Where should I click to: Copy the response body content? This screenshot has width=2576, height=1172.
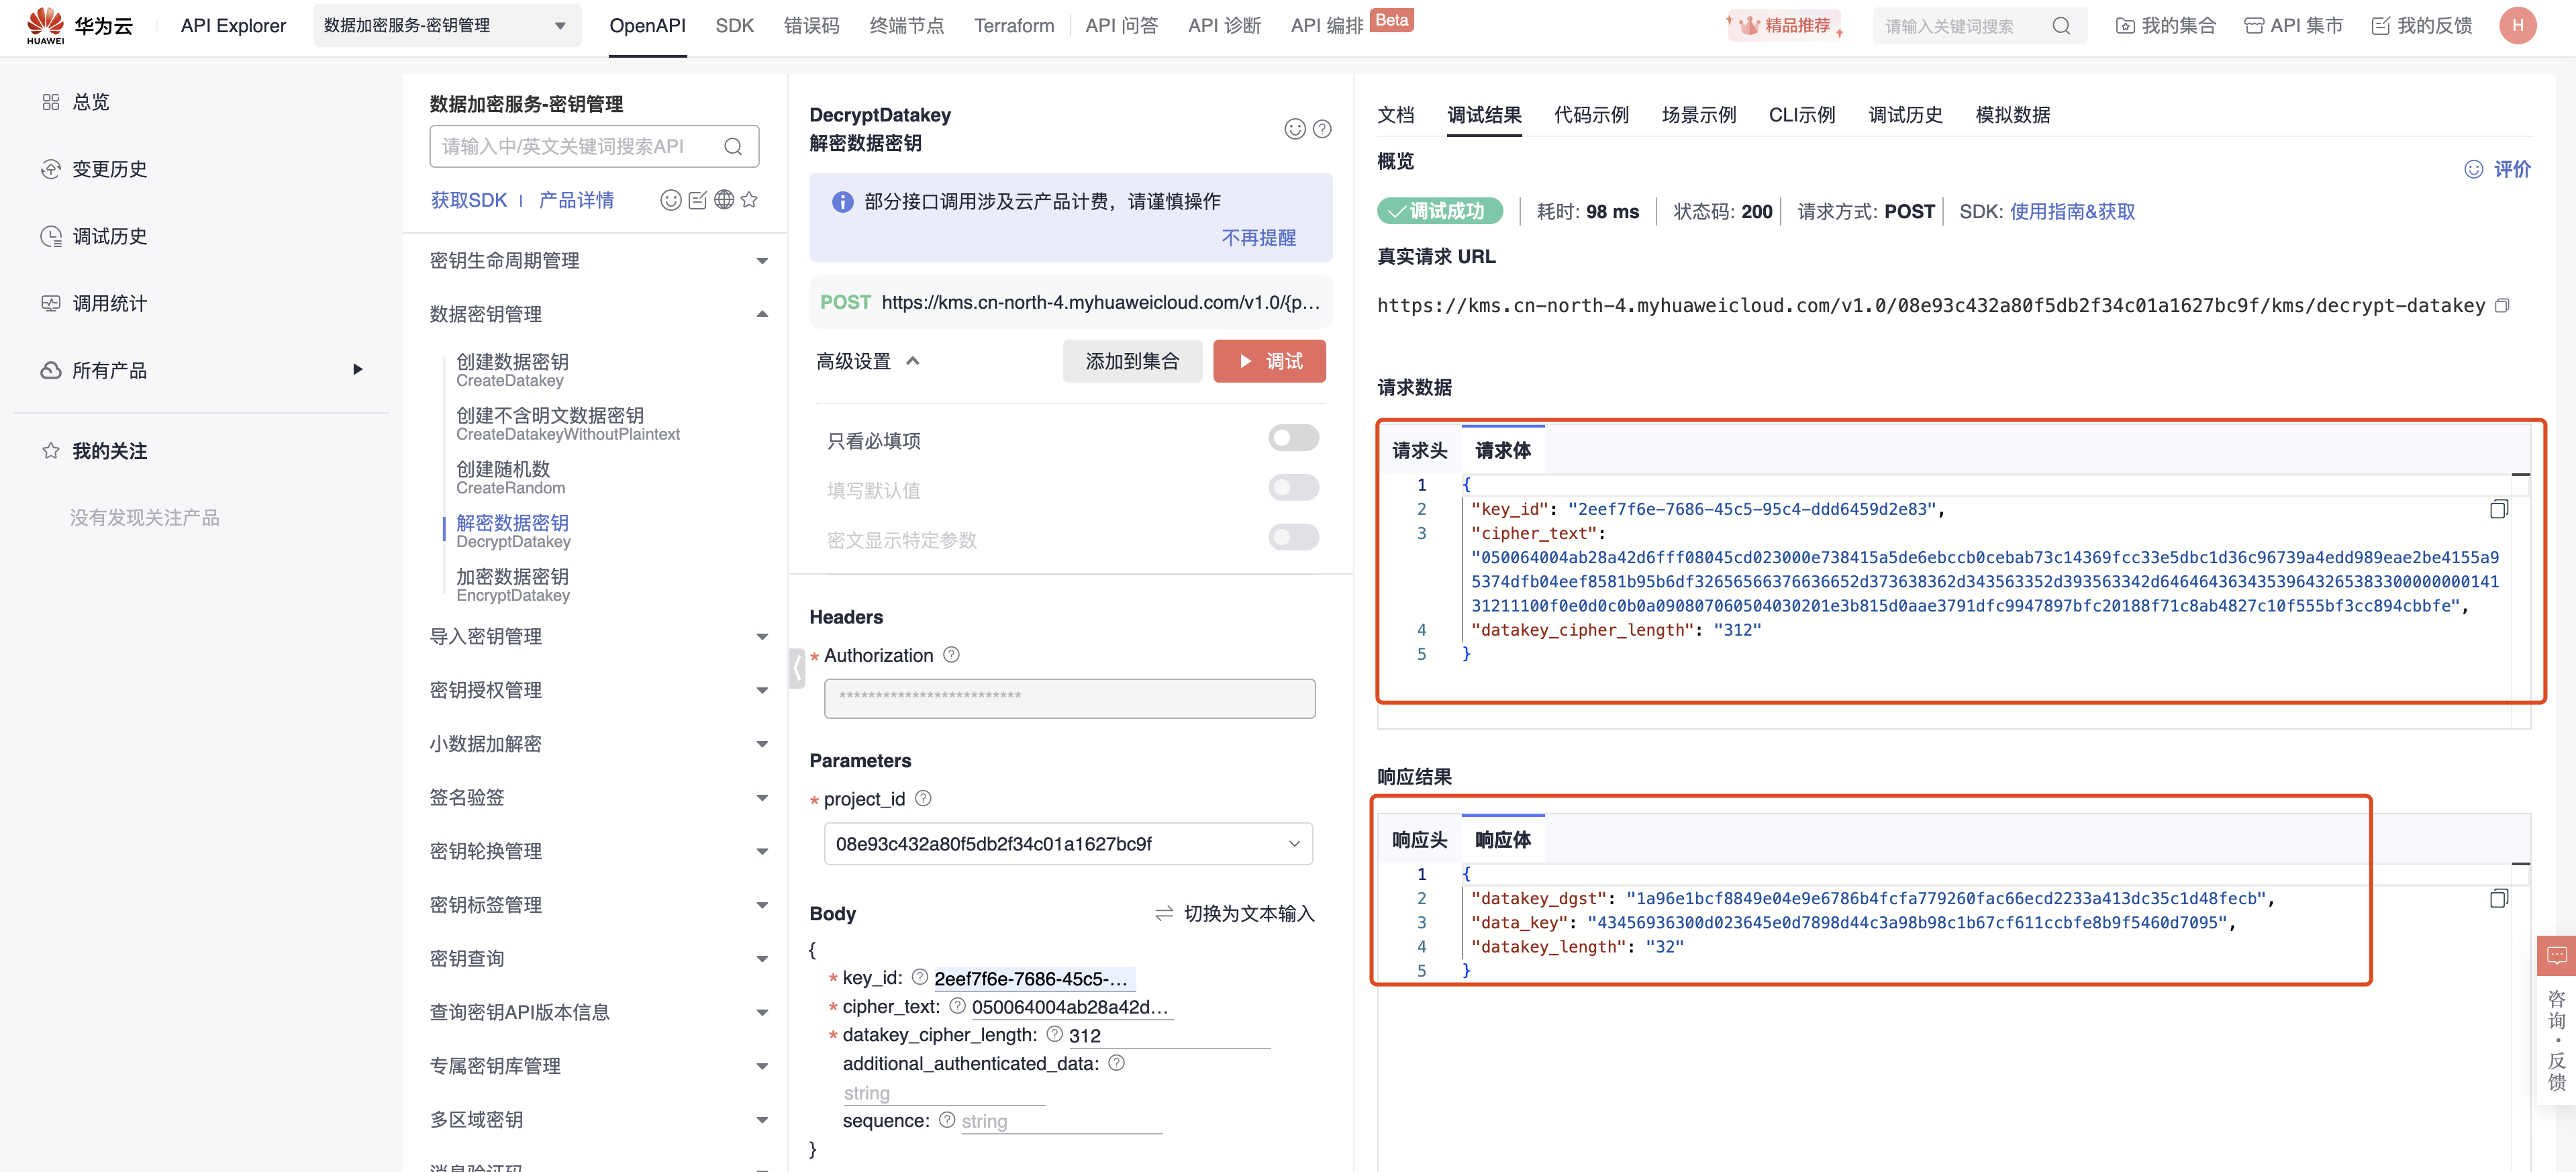[x=2498, y=898]
